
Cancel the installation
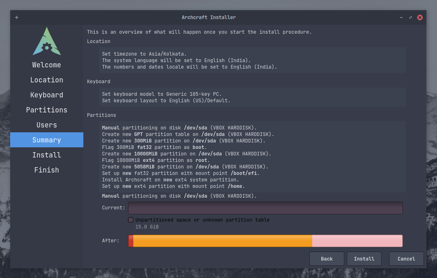click(x=407, y=259)
